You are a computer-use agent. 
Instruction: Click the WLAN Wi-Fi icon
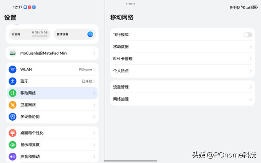coord(13,70)
